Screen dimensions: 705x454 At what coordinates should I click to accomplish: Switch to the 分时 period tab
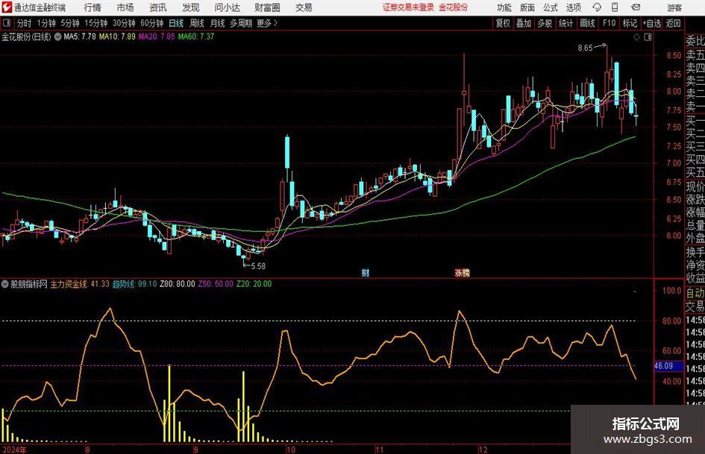pyautogui.click(x=24, y=23)
